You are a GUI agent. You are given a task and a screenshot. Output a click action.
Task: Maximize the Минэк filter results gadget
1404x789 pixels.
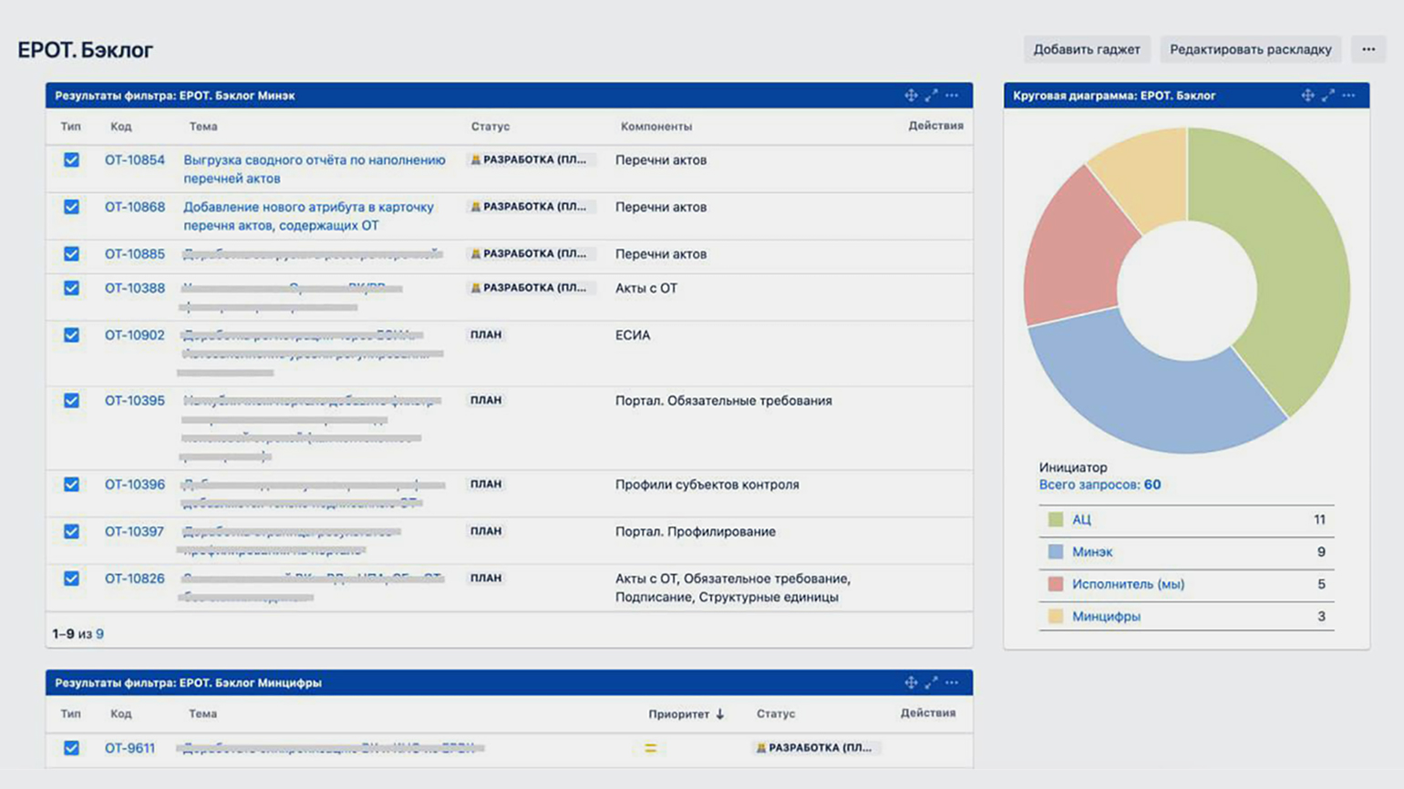pos(931,96)
